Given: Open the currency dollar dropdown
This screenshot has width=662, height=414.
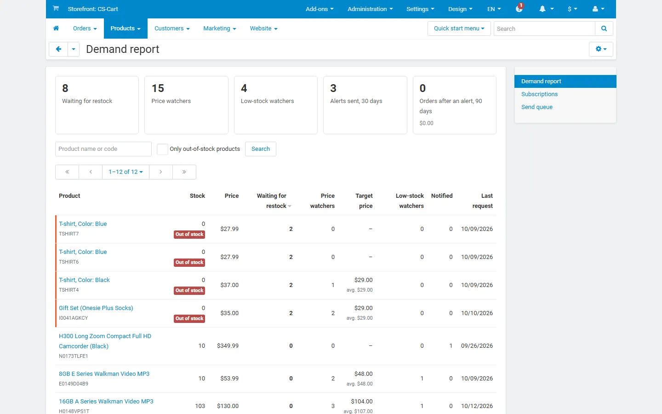Looking at the screenshot, I should 572,9.
